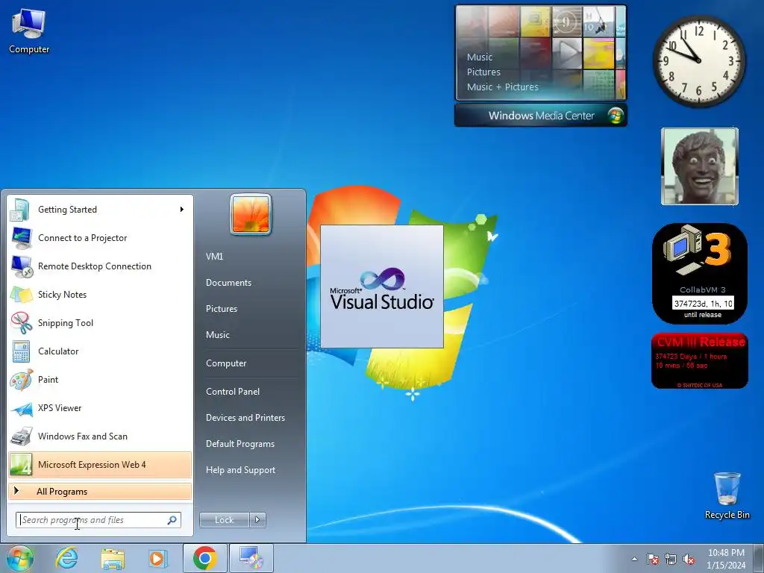
Task: Click the analog clock gadget
Action: click(x=698, y=60)
